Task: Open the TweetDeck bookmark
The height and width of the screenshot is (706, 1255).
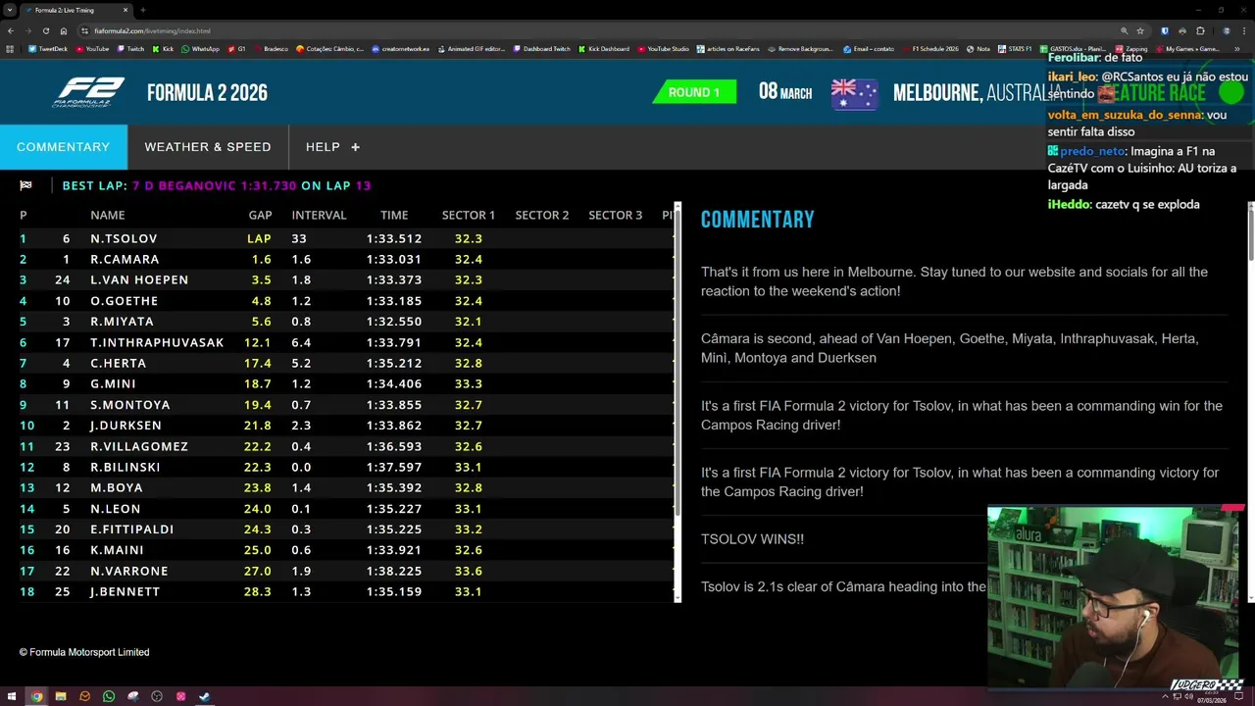Action: [x=47, y=49]
